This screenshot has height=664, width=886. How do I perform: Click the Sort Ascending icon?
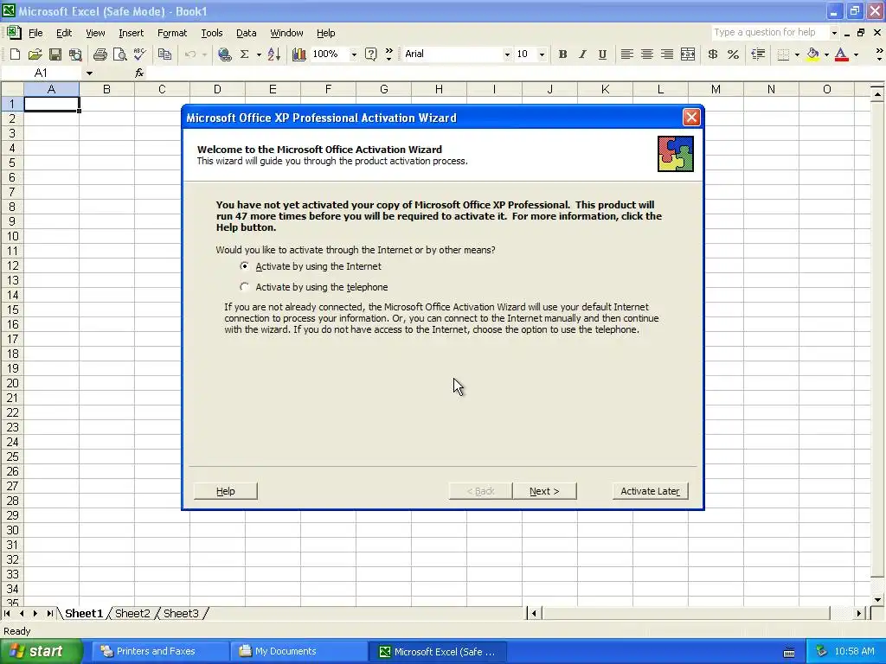[273, 54]
